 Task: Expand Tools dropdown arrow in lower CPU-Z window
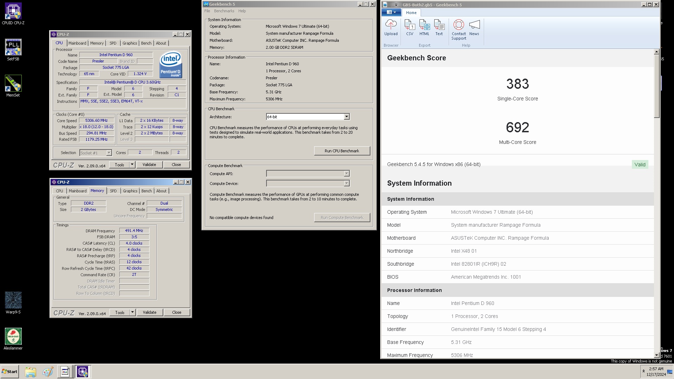tap(133, 312)
